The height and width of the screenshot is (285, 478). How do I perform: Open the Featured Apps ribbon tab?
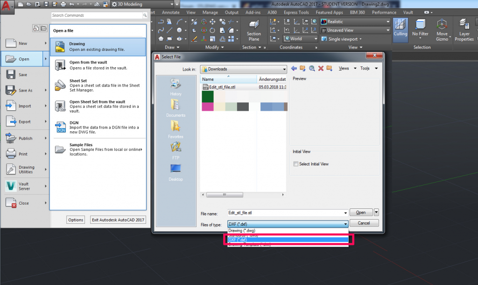click(329, 13)
